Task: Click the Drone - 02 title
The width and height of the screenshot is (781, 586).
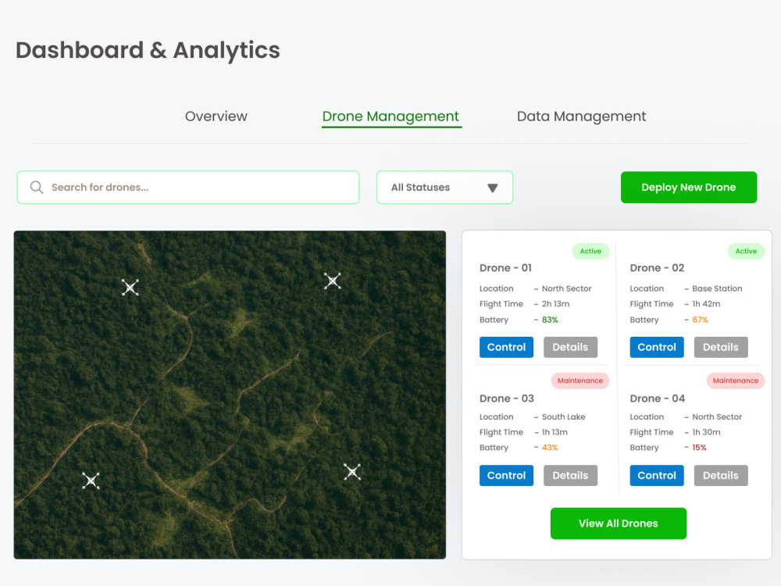Action: pos(657,268)
